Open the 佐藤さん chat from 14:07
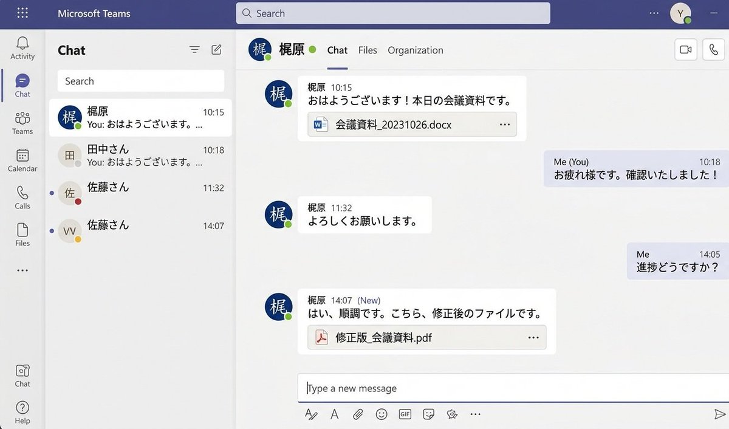Viewport: 729px width, 429px height. (x=140, y=230)
